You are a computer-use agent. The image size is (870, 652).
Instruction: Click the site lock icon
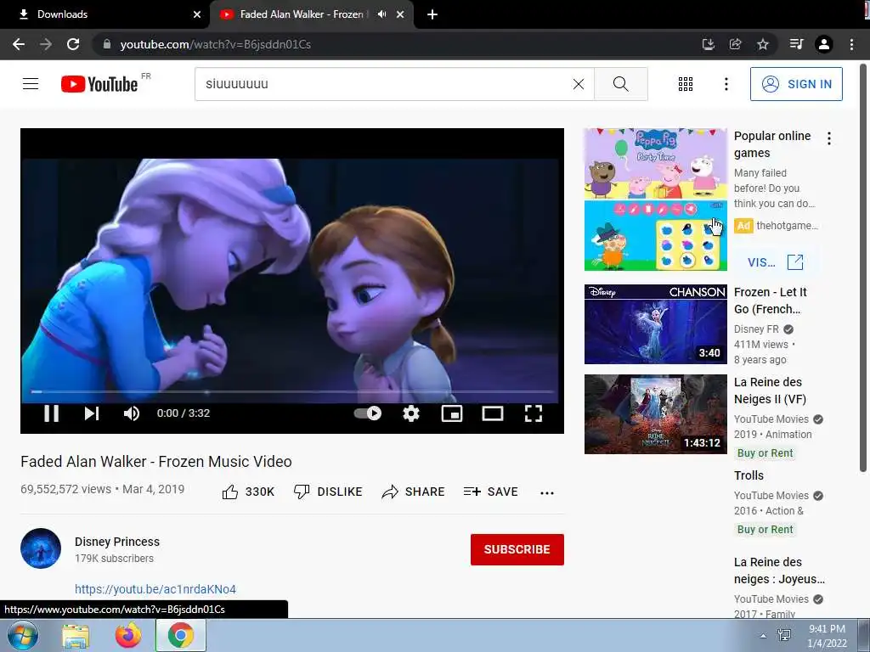pos(107,44)
